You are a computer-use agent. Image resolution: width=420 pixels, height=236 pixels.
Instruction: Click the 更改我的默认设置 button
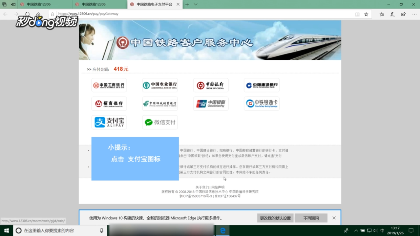[275, 218]
